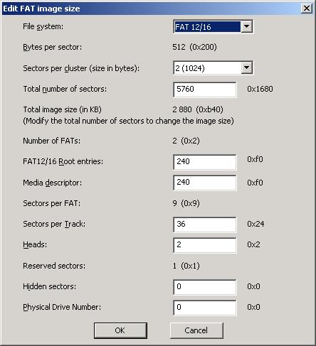Focus the FAT12/16 Root entries field

click(x=205, y=162)
